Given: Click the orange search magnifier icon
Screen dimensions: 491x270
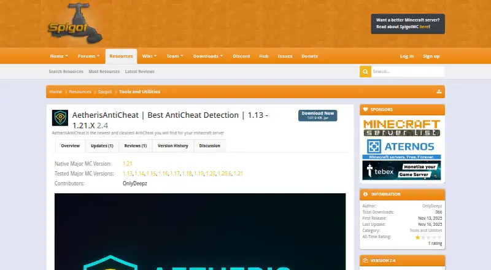Looking at the screenshot, I should coord(365,72).
